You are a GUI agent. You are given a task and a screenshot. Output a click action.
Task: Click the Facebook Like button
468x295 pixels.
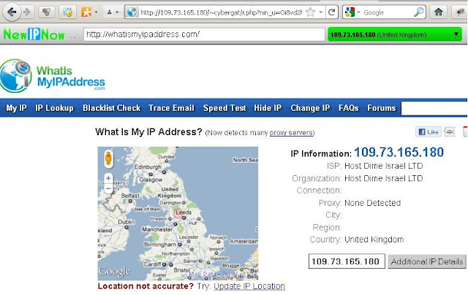[x=429, y=131]
